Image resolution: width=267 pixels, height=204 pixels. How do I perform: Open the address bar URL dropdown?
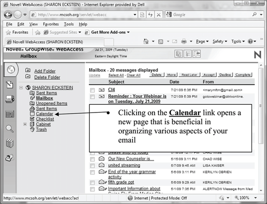(135, 15)
